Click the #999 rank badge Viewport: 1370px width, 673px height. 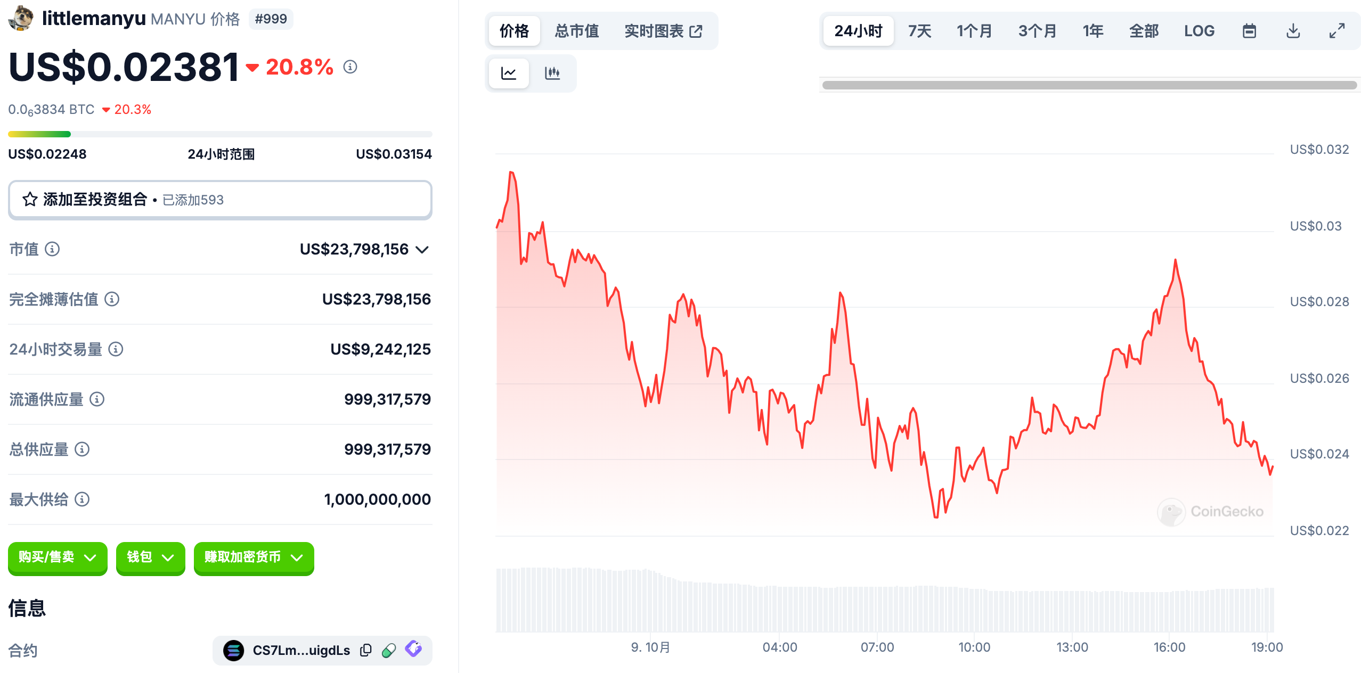(271, 19)
